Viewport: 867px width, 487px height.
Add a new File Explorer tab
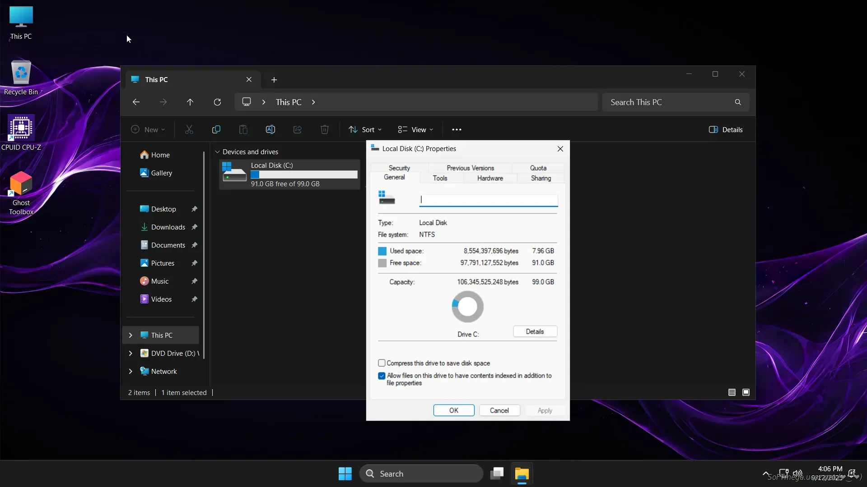tap(274, 80)
